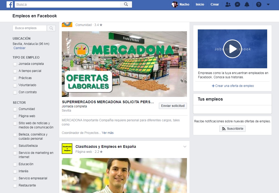The width and height of the screenshot is (279, 193).
Task: Open the Crear menu item
Action: [215, 4]
